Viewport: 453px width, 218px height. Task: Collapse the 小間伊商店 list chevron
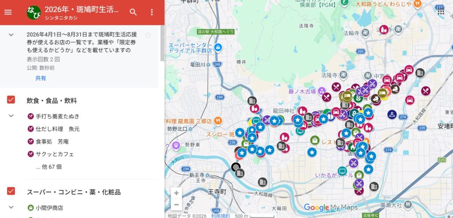coord(11,207)
